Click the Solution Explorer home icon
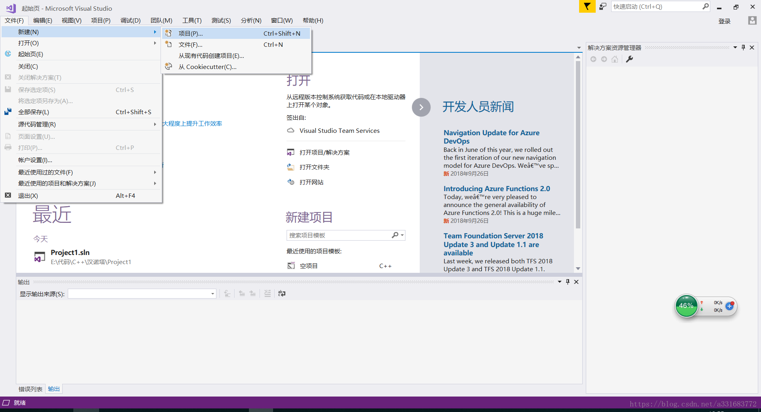Viewport: 761px width, 412px height. (x=615, y=59)
